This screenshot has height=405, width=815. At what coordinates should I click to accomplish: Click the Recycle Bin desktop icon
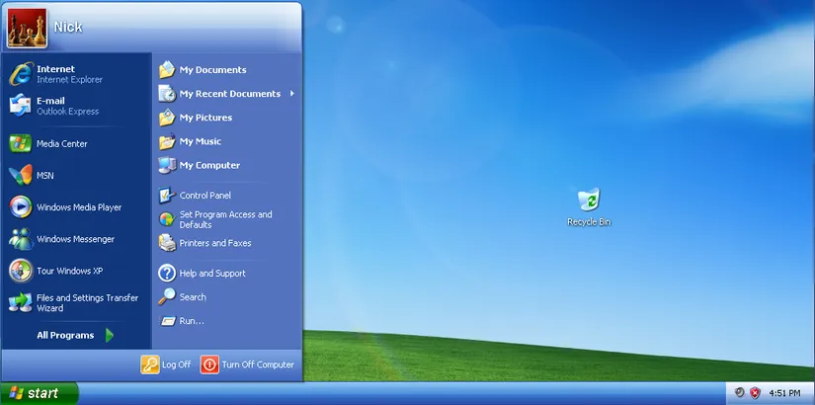pos(589,206)
